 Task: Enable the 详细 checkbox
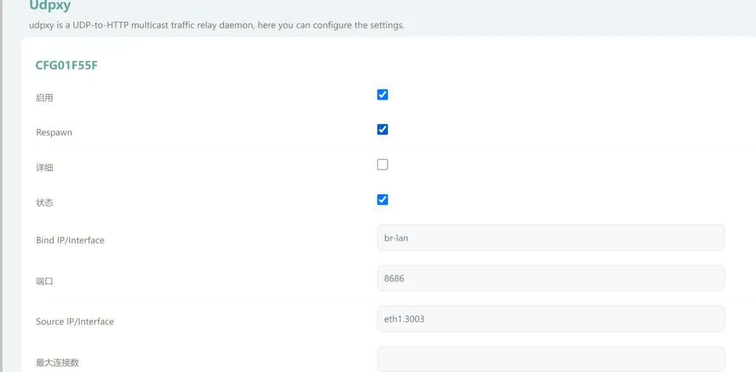[x=382, y=165]
